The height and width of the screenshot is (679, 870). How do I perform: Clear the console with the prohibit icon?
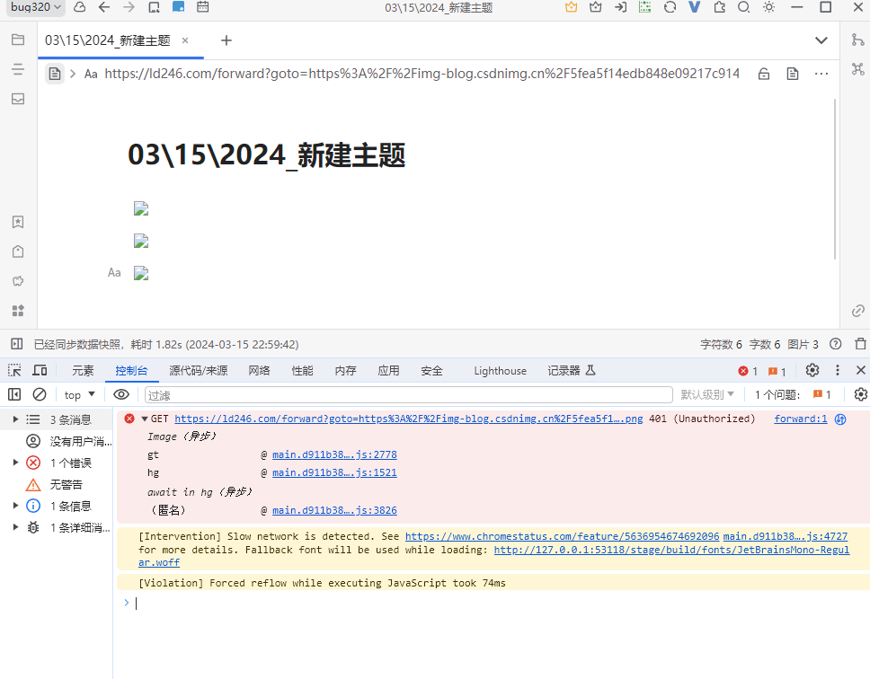[40, 394]
